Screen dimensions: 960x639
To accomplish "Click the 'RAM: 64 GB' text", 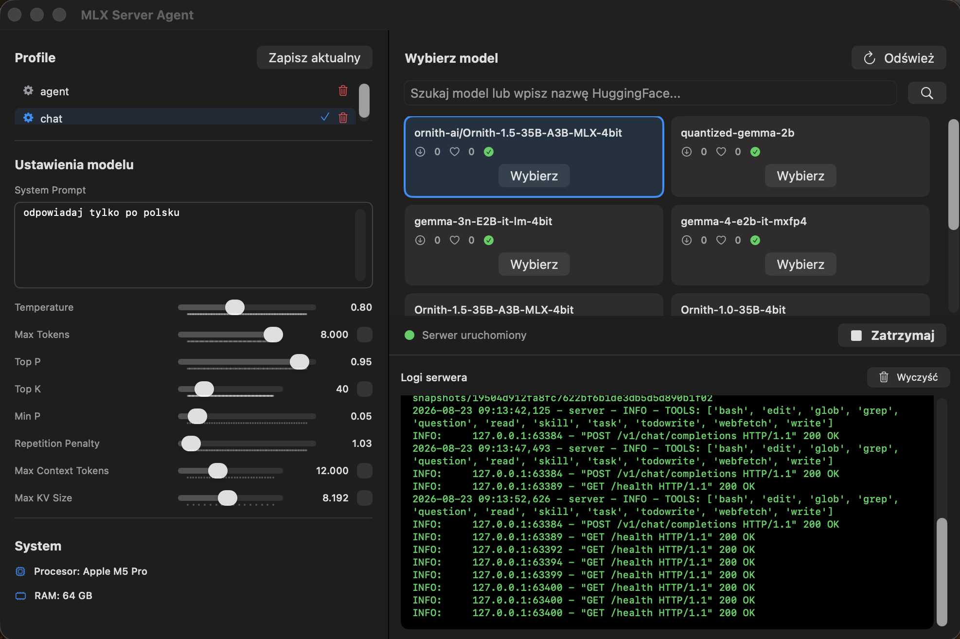I will [63, 596].
